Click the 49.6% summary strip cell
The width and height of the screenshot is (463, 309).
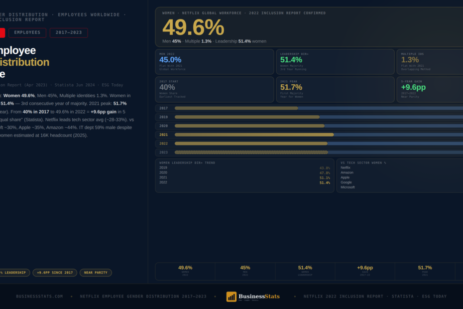185,271
